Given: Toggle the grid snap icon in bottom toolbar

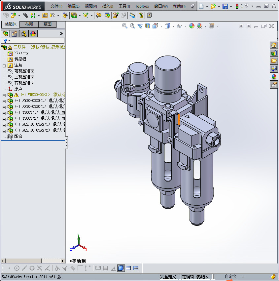Looking at the screenshot, I should (x=106, y=268).
